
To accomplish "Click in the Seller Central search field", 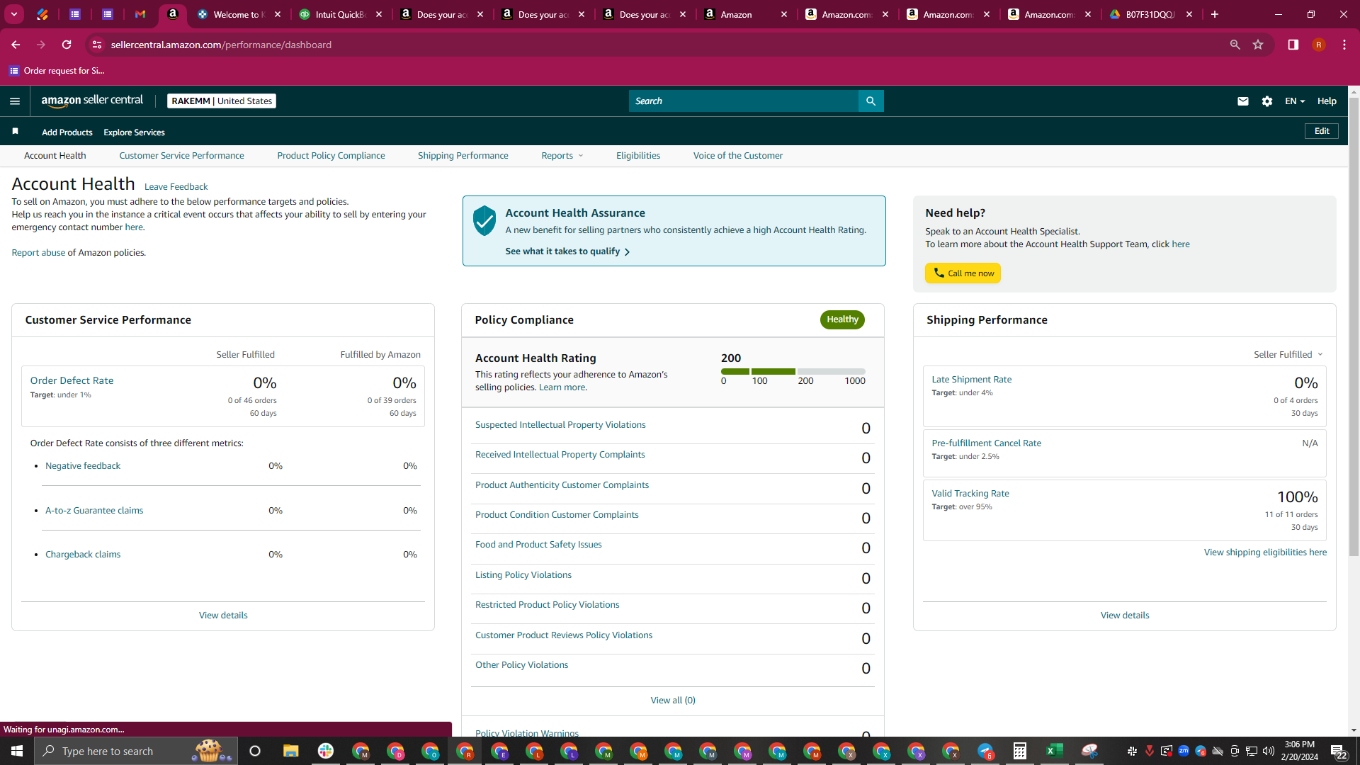I will (x=744, y=101).
